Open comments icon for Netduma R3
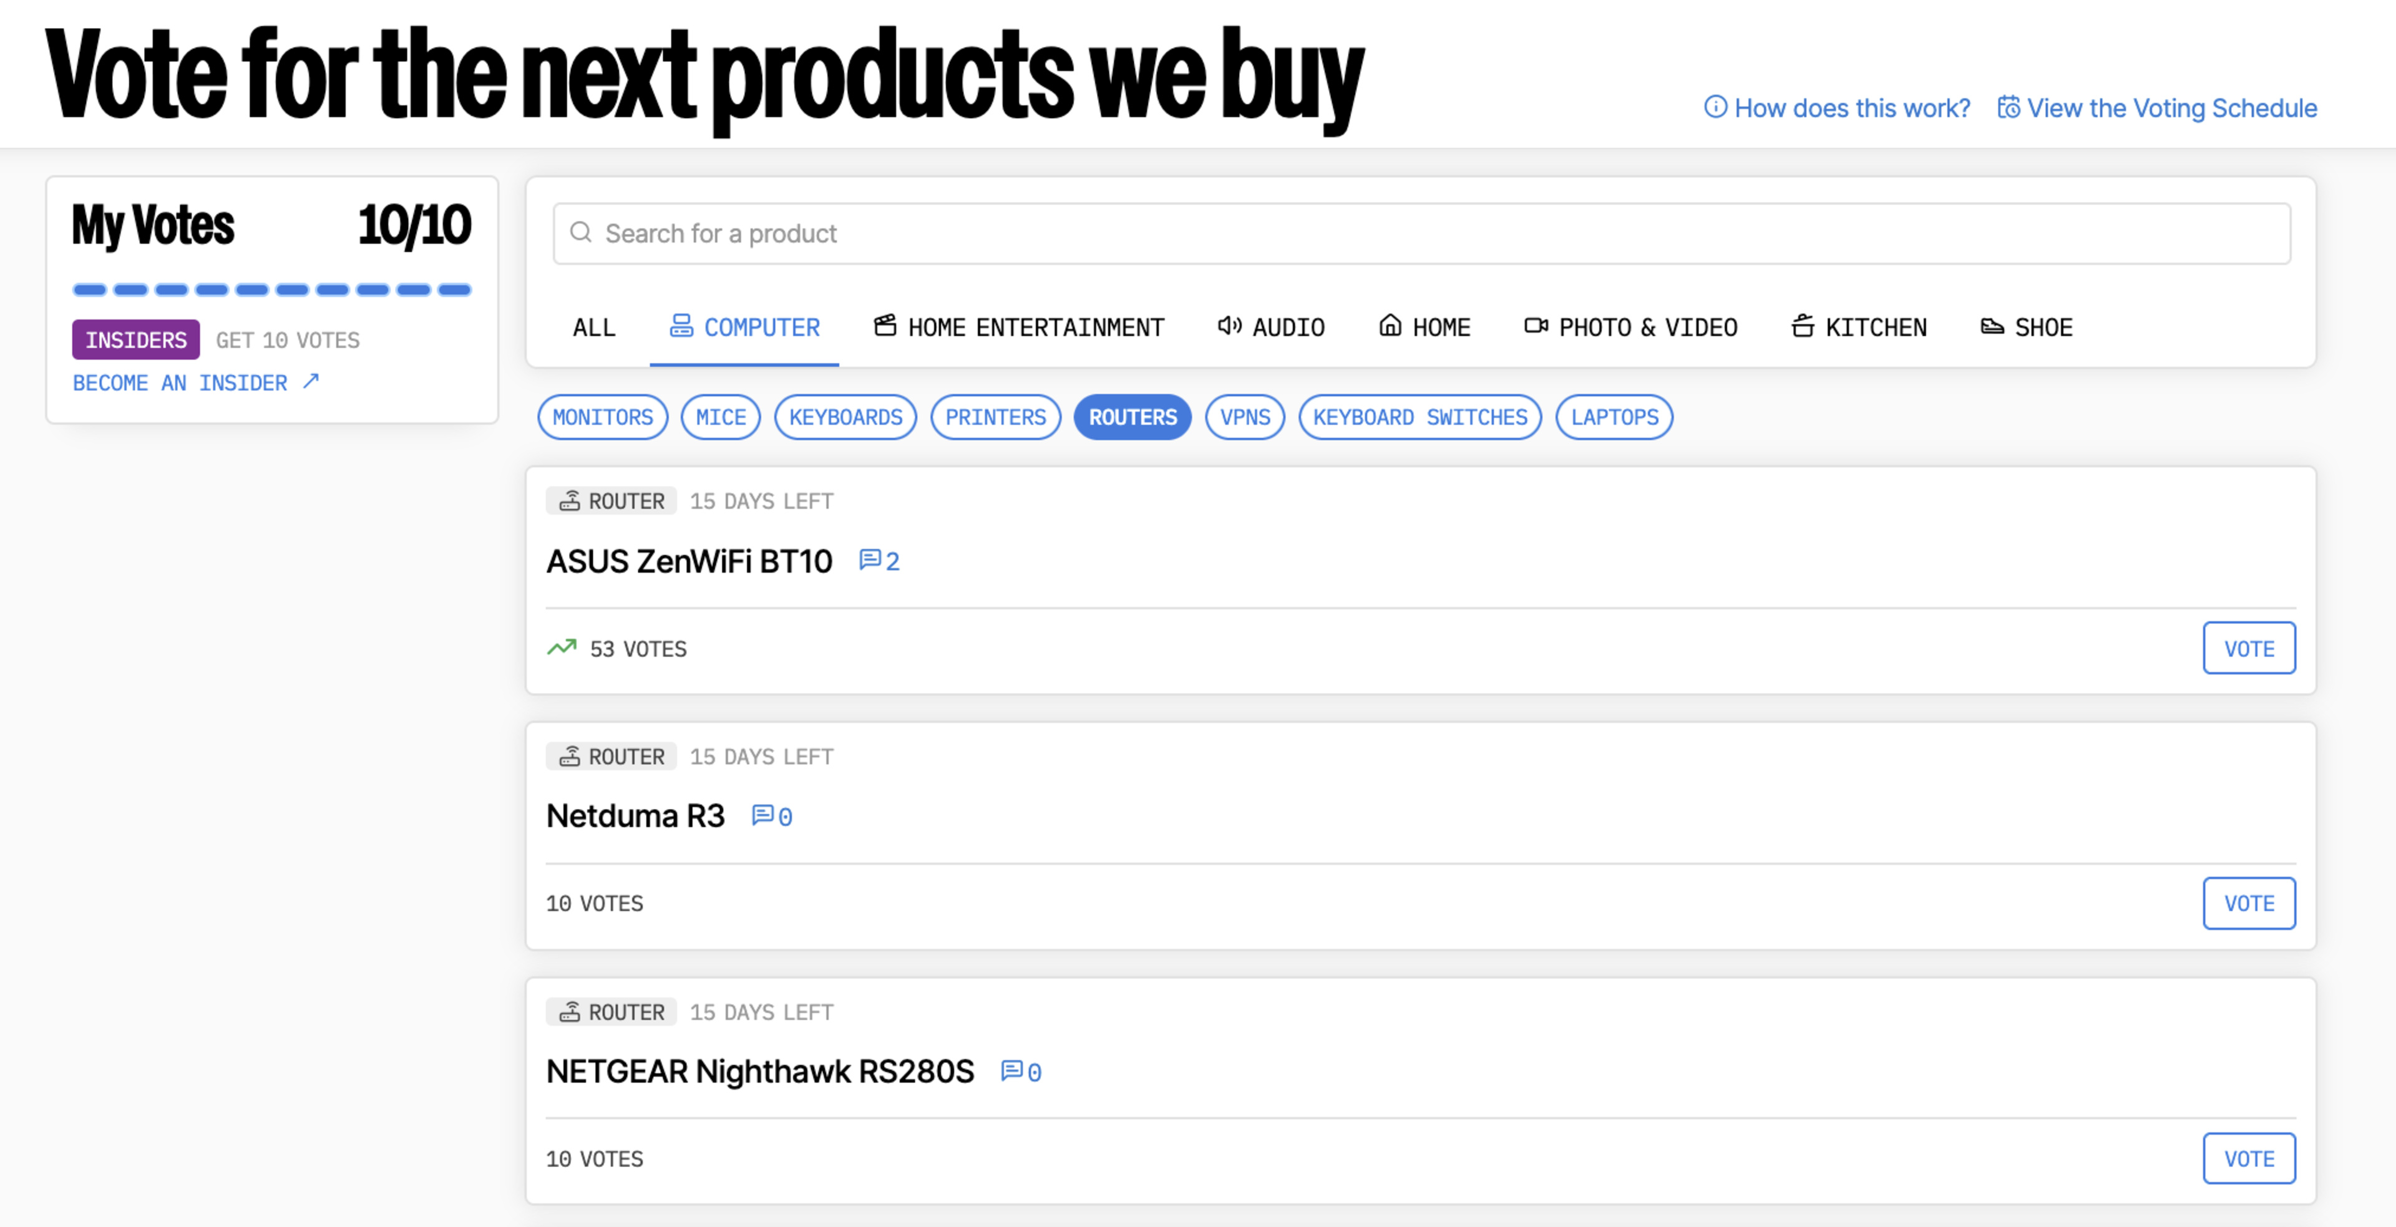The height and width of the screenshot is (1227, 2396). click(x=762, y=815)
